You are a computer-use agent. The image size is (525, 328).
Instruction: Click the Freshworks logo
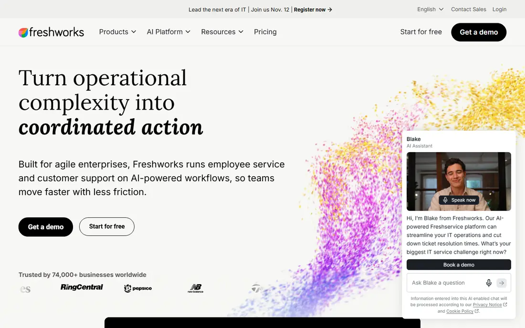(x=51, y=32)
